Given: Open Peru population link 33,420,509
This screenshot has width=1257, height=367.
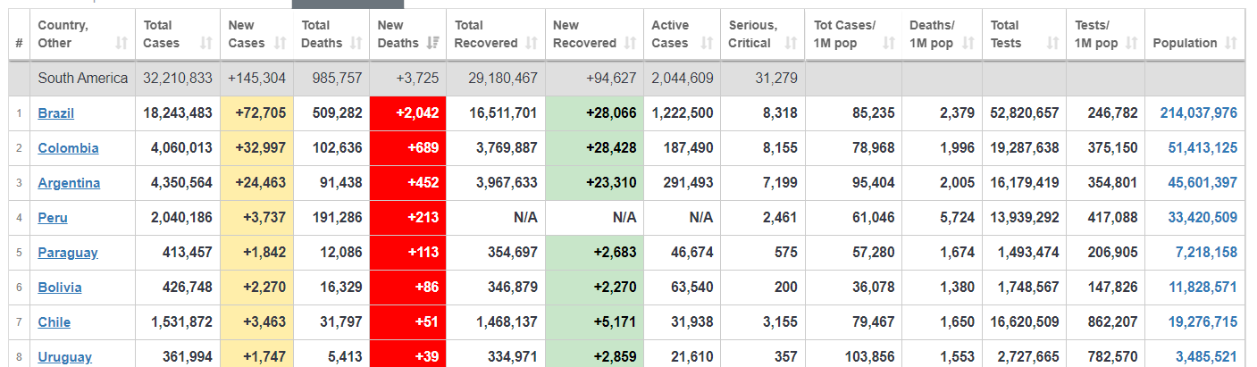Looking at the screenshot, I should [x=1203, y=218].
